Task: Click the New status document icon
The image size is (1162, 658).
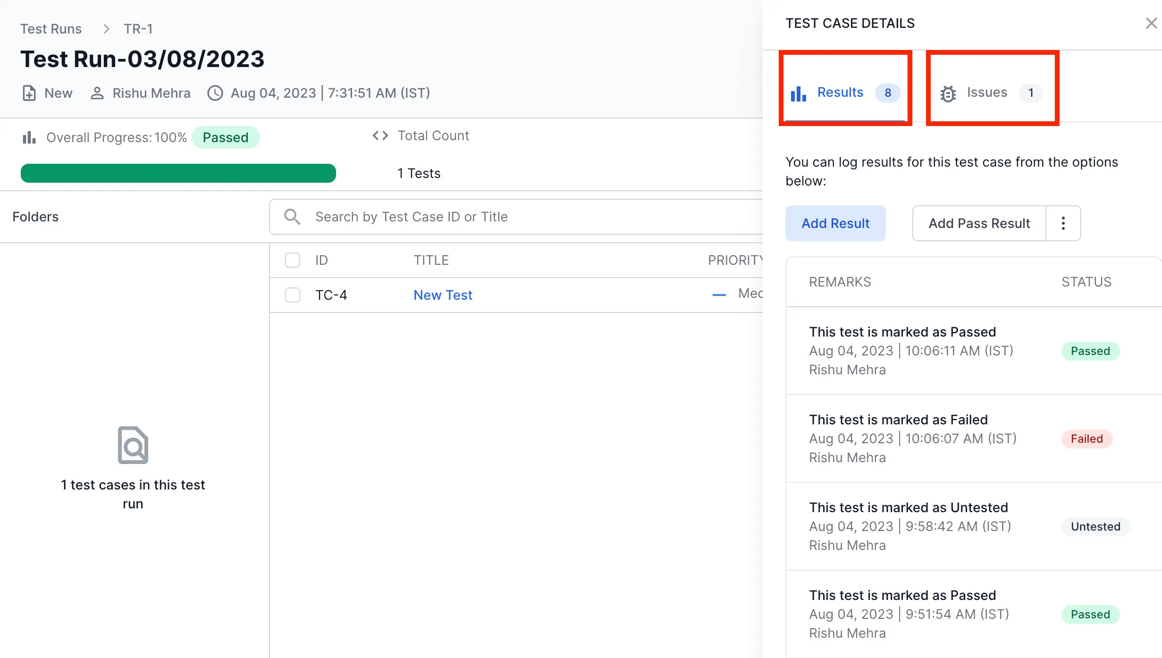Action: point(29,93)
